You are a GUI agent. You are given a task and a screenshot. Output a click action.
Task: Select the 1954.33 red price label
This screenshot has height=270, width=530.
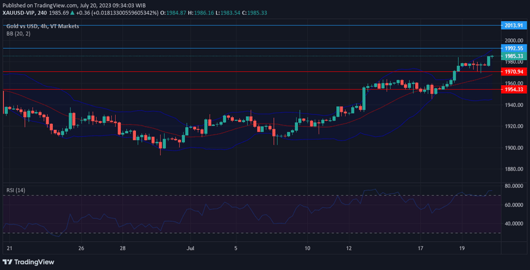(513, 89)
